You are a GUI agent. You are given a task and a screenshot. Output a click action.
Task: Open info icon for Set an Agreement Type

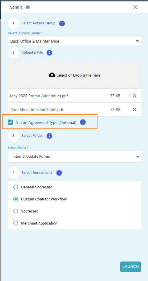click(83, 122)
